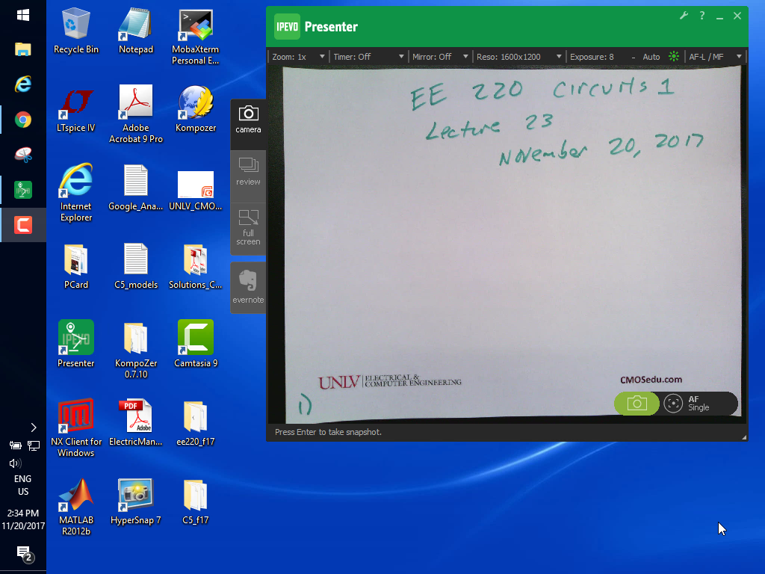Send to Evernote from Presenter sidebar
Viewport: 765px width, 574px height.
point(248,287)
